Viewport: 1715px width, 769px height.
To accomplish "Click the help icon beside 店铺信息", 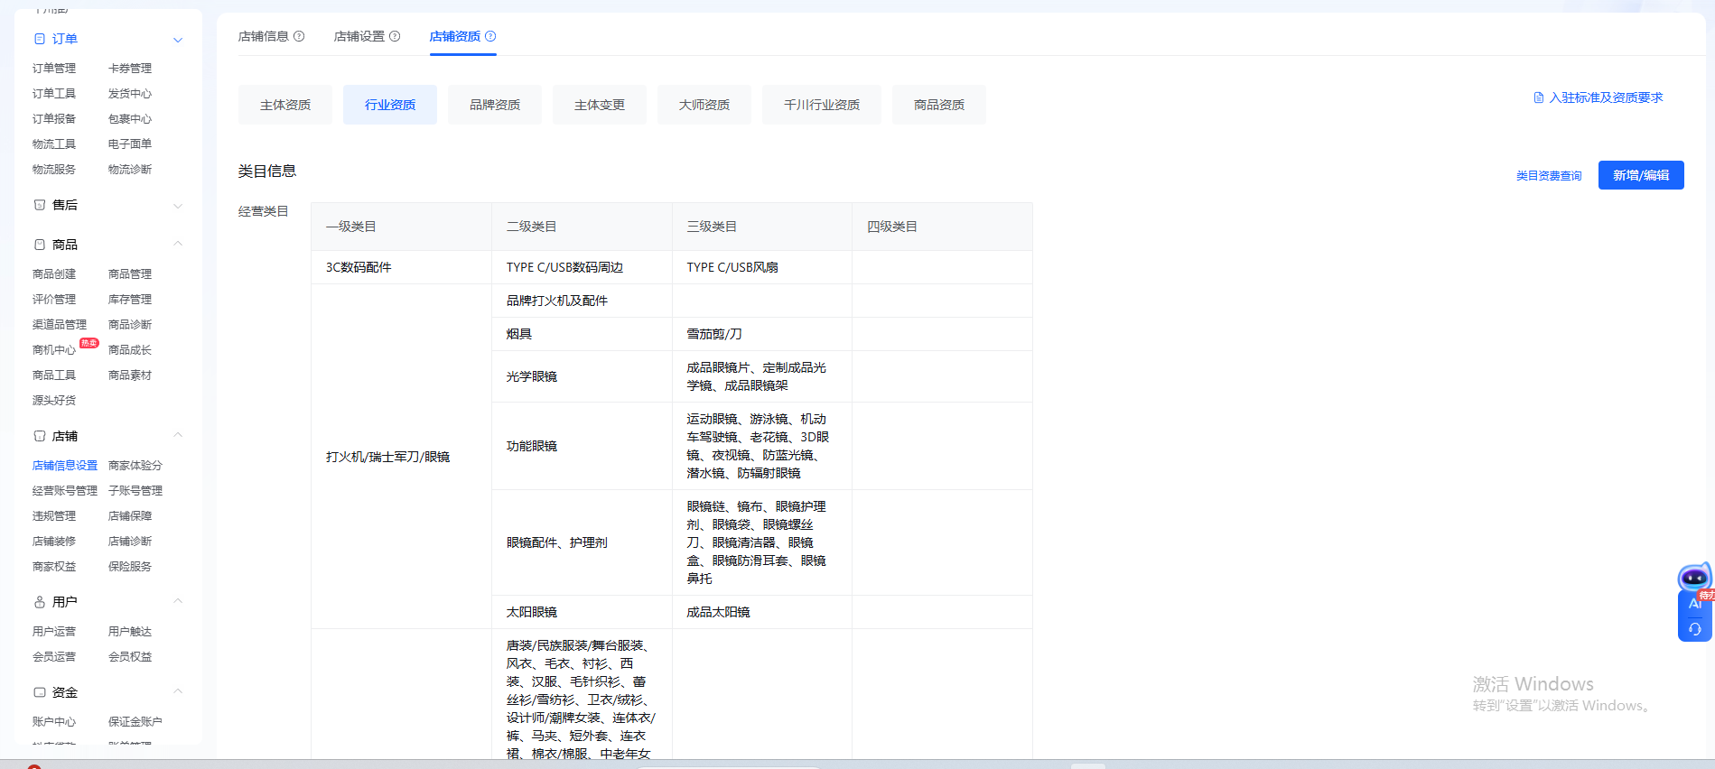I will click(299, 36).
